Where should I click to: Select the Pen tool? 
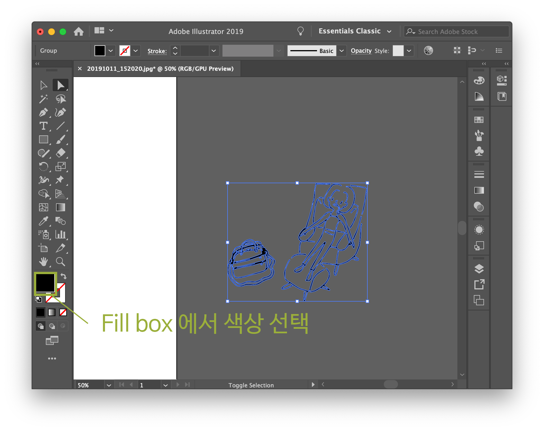point(43,112)
